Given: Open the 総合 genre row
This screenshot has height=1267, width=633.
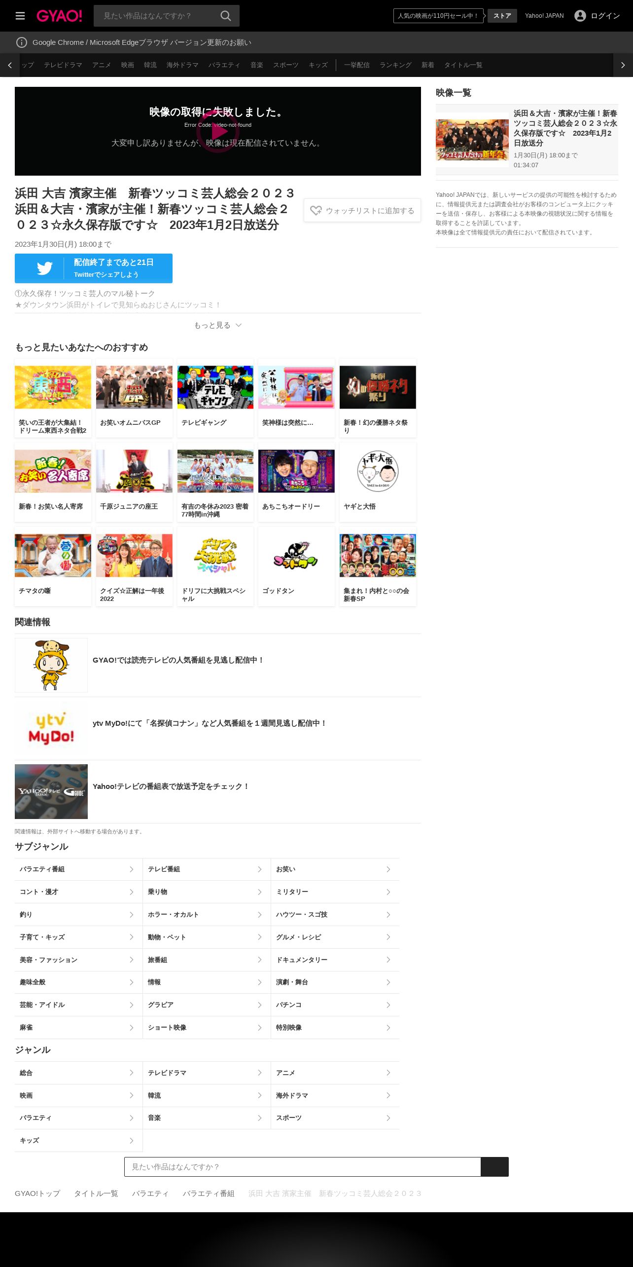Looking at the screenshot, I should pos(78,1073).
